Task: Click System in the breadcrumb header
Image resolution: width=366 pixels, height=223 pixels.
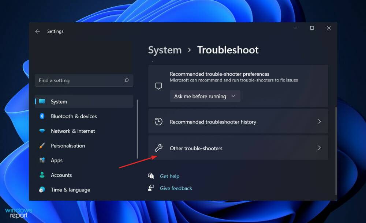Action: coord(165,50)
